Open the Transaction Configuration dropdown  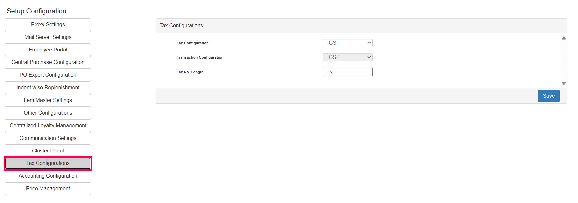347,57
